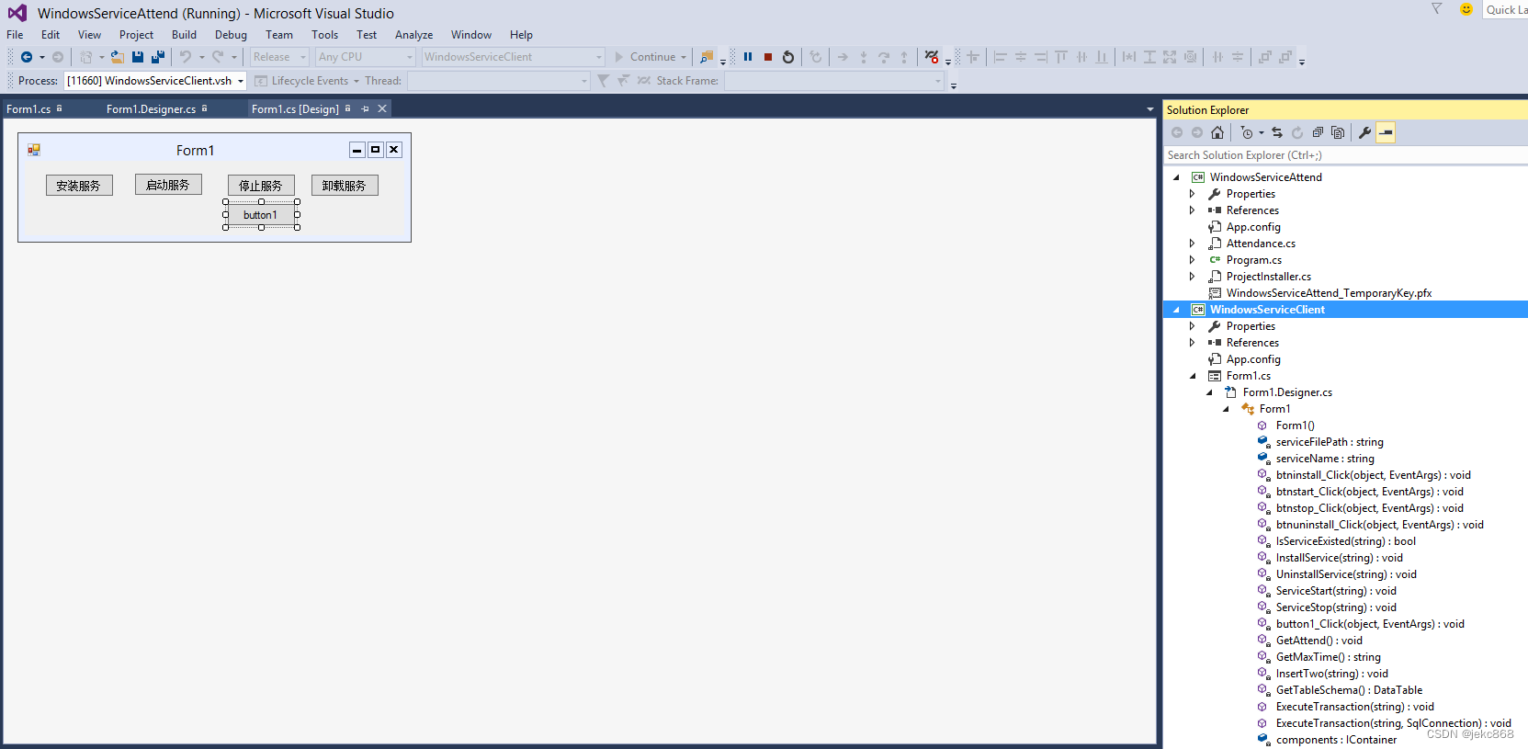Select the 卸载服务 button on the form
Screen dimensions: 1528x749
point(345,185)
